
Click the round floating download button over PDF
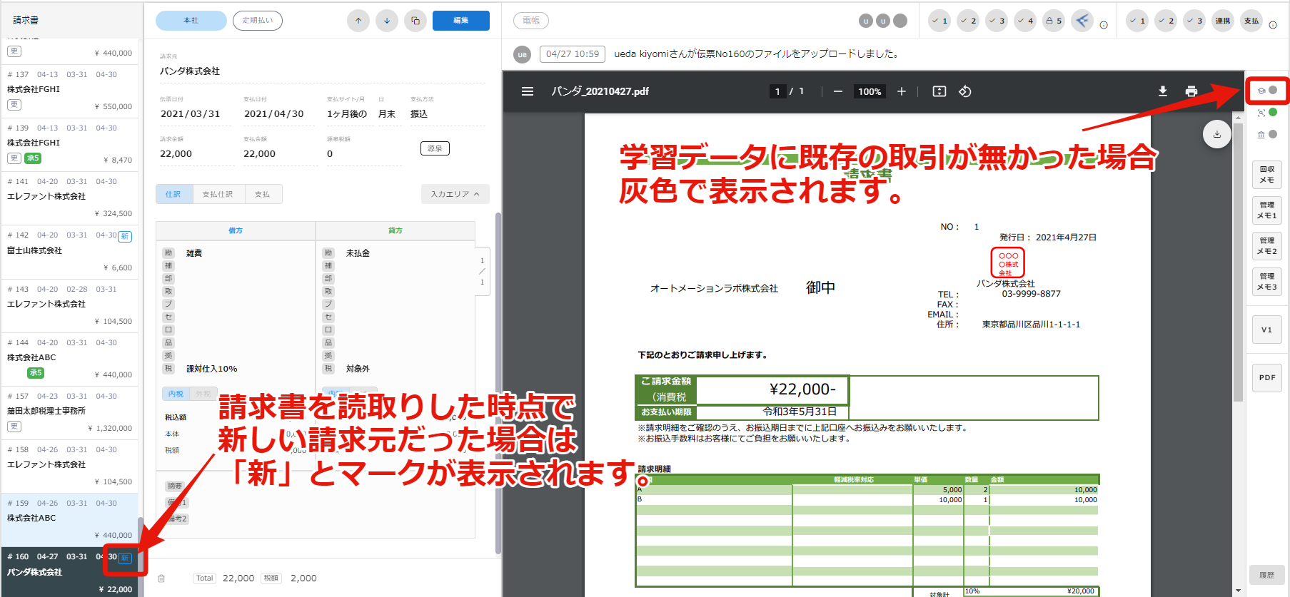pyautogui.click(x=1217, y=134)
